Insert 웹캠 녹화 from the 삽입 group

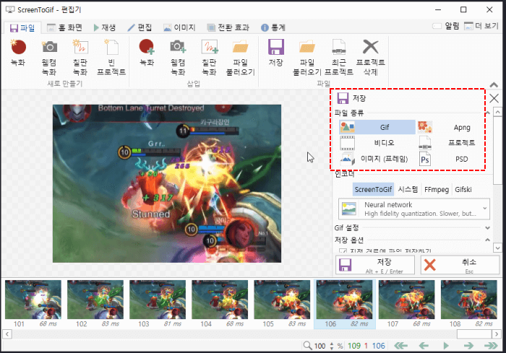(178, 57)
